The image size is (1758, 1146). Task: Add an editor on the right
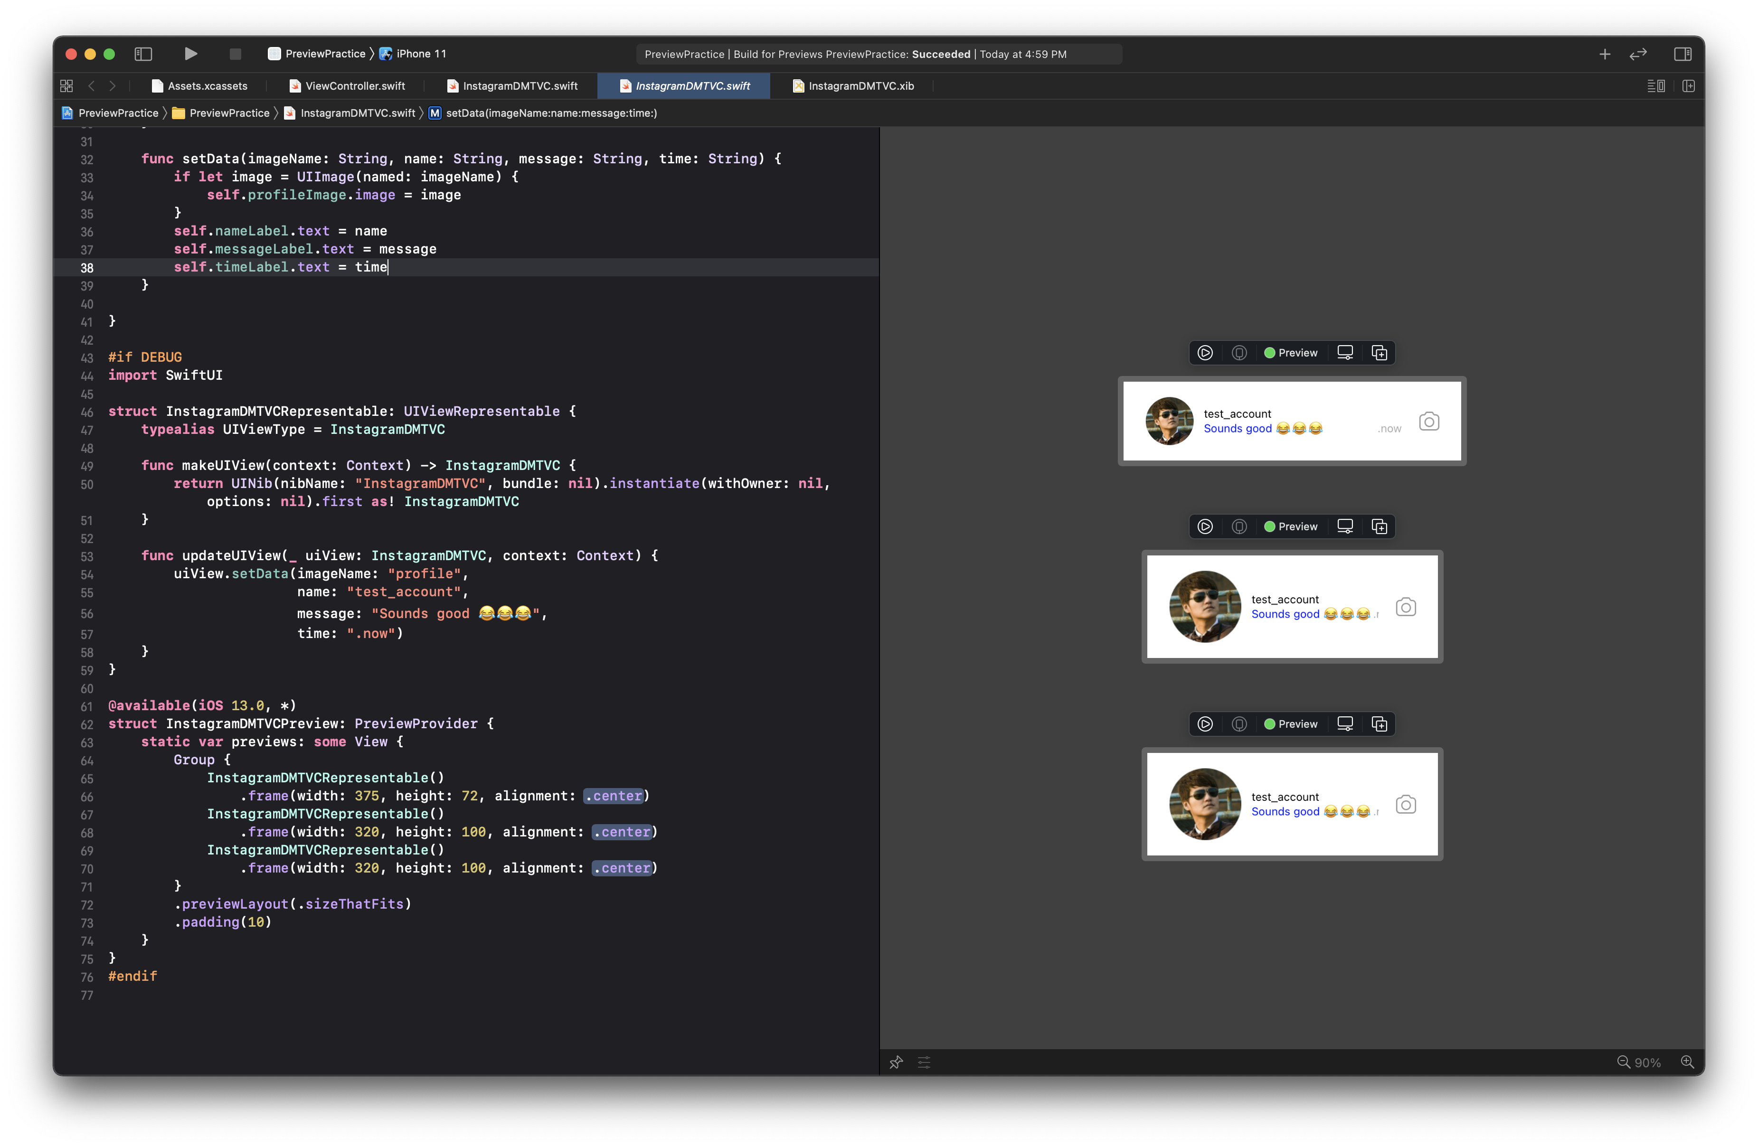tap(1689, 86)
